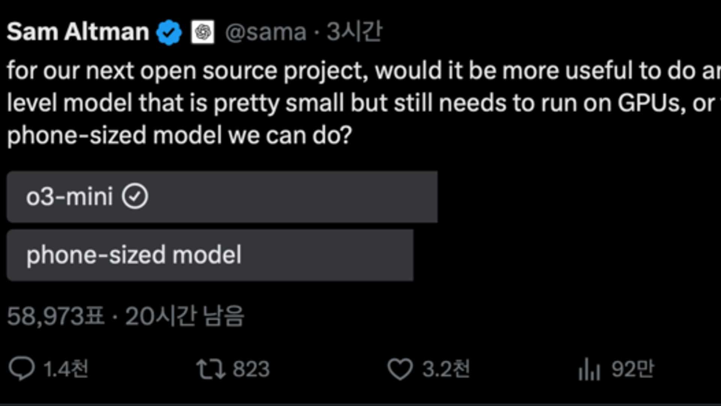721x406 pixels.
Task: Click the circled checkmark beside o3-mini
Action: pyautogui.click(x=135, y=196)
